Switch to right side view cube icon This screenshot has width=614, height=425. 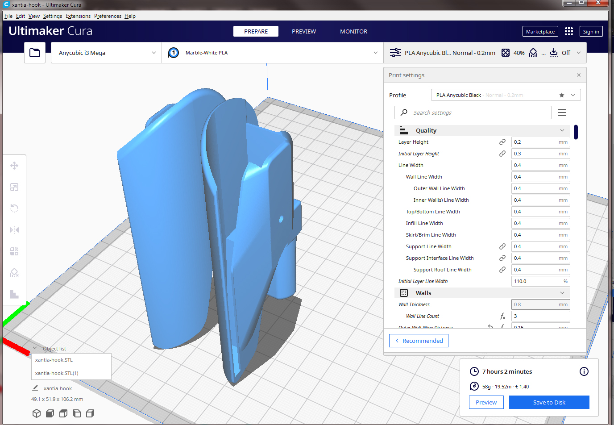coord(90,413)
